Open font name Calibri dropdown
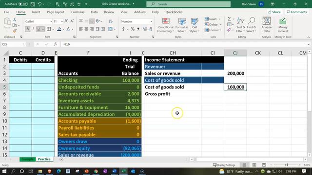The width and height of the screenshot is (312, 175). [x=51, y=21]
